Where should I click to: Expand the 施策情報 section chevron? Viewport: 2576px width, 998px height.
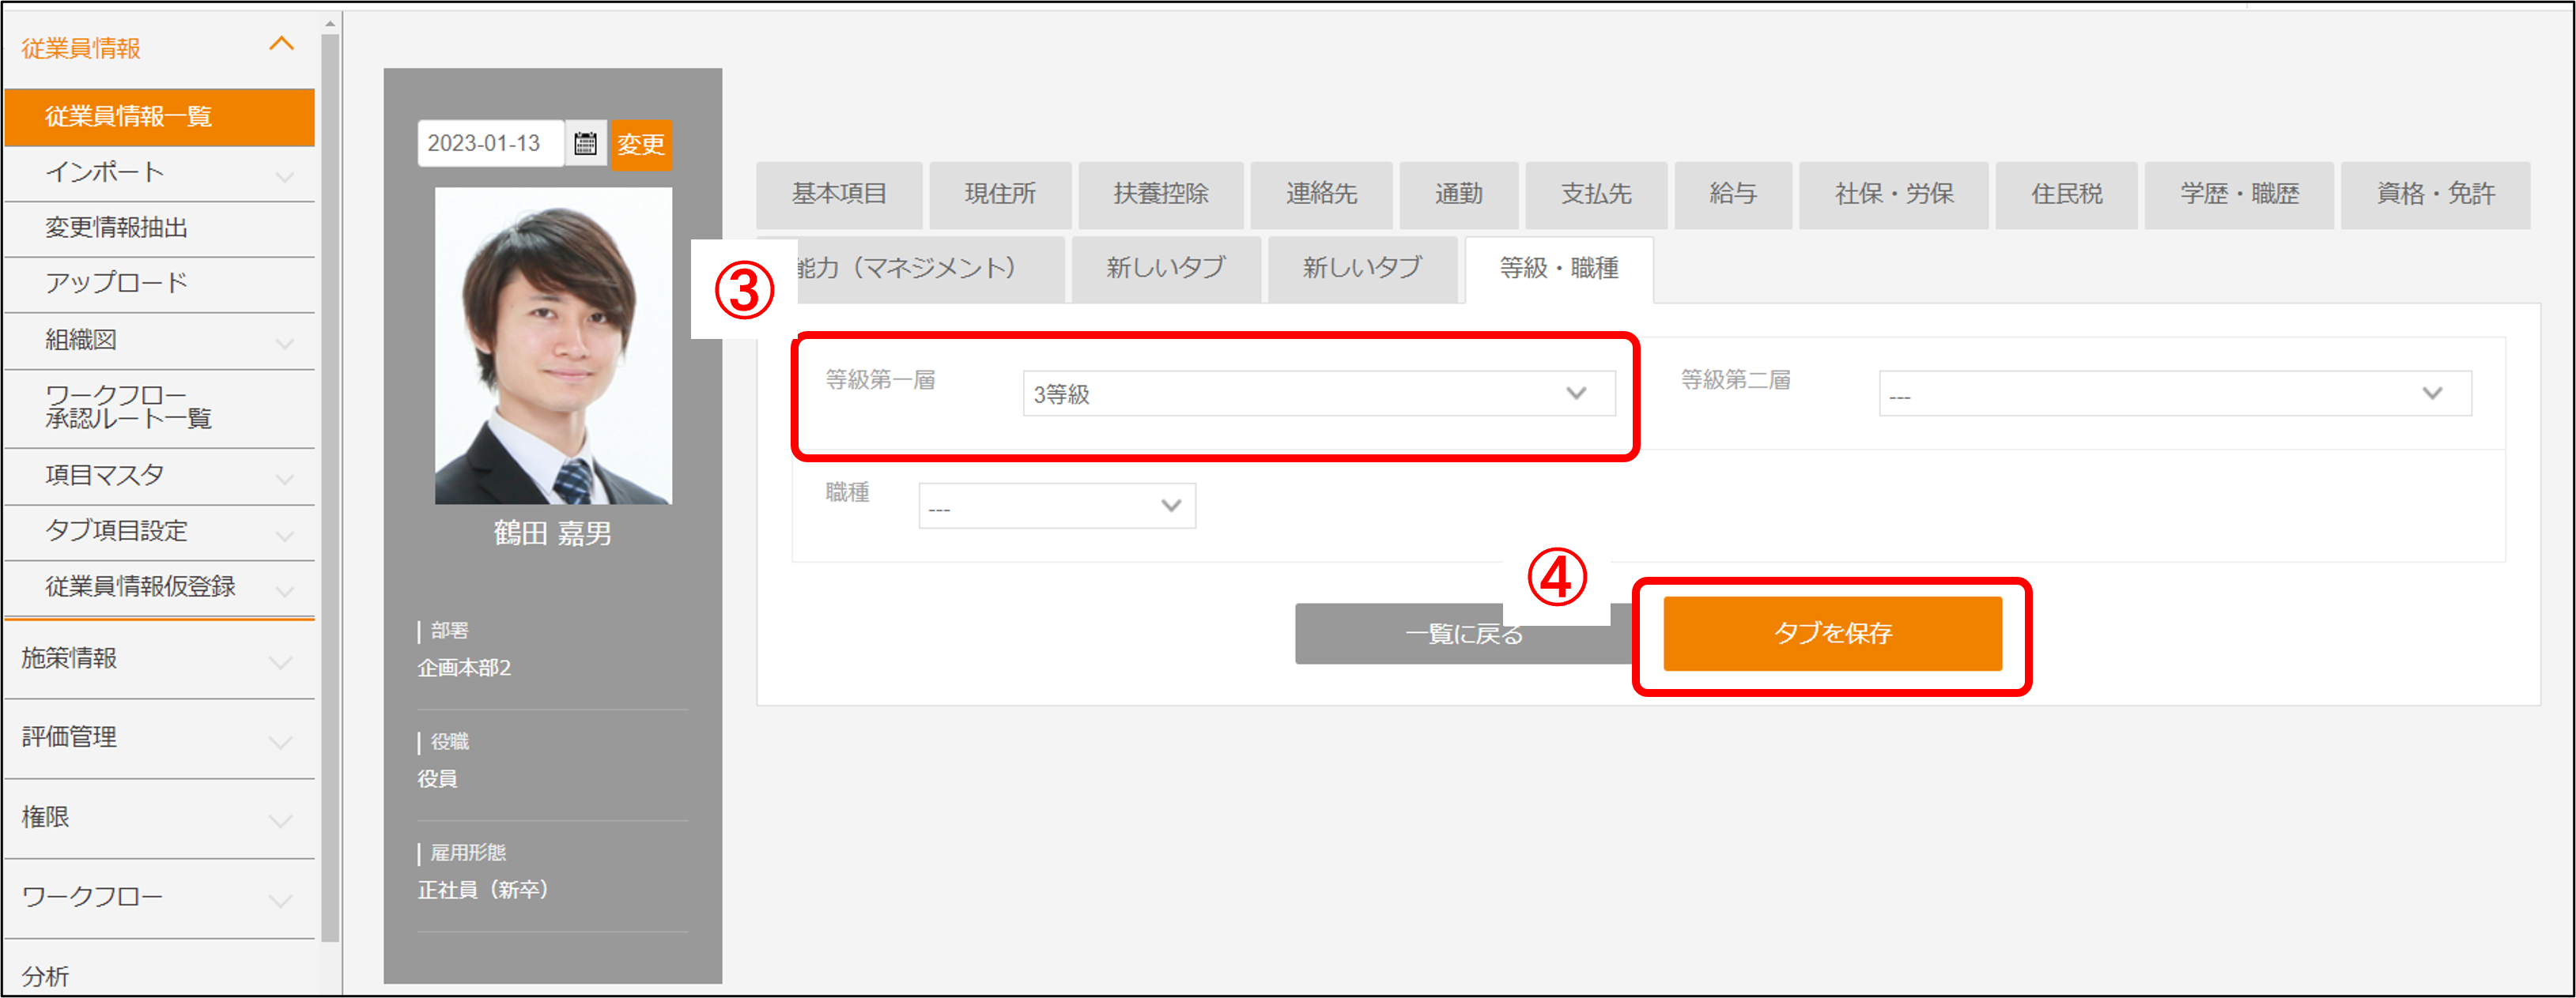(x=281, y=661)
